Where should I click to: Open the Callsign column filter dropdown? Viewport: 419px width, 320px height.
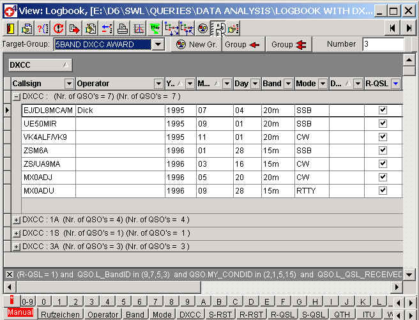(69, 84)
